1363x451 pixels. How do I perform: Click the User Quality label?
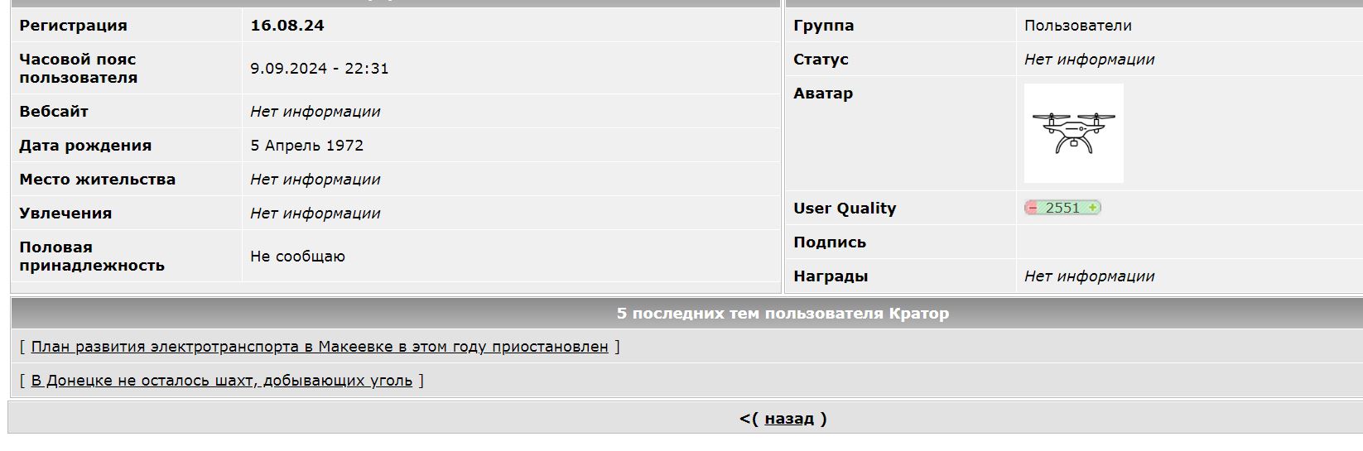click(x=845, y=209)
